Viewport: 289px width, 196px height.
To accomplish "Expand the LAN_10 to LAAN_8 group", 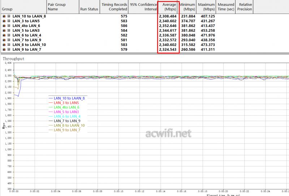I will [x=9, y=17].
